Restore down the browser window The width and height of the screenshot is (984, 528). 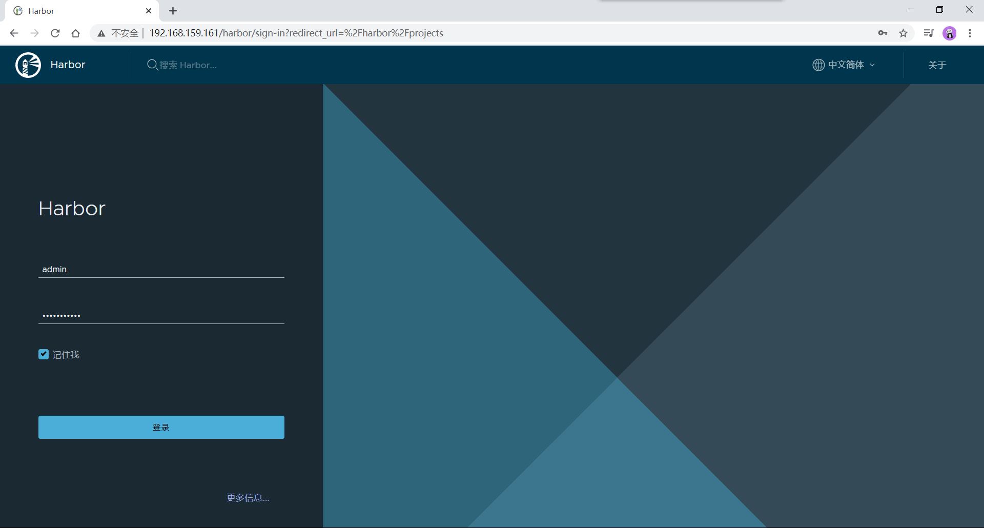point(939,10)
